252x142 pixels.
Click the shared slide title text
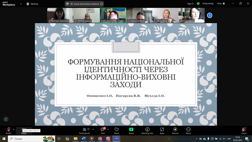[x=126, y=73]
